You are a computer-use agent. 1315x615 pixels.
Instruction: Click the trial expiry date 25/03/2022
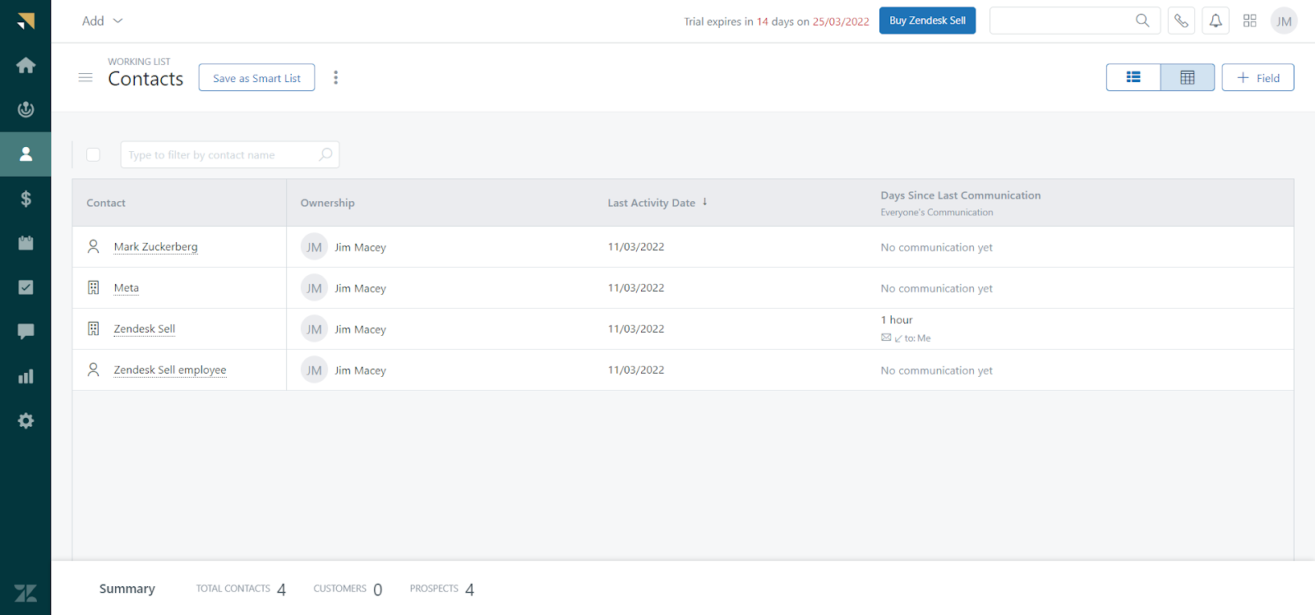[x=841, y=21]
